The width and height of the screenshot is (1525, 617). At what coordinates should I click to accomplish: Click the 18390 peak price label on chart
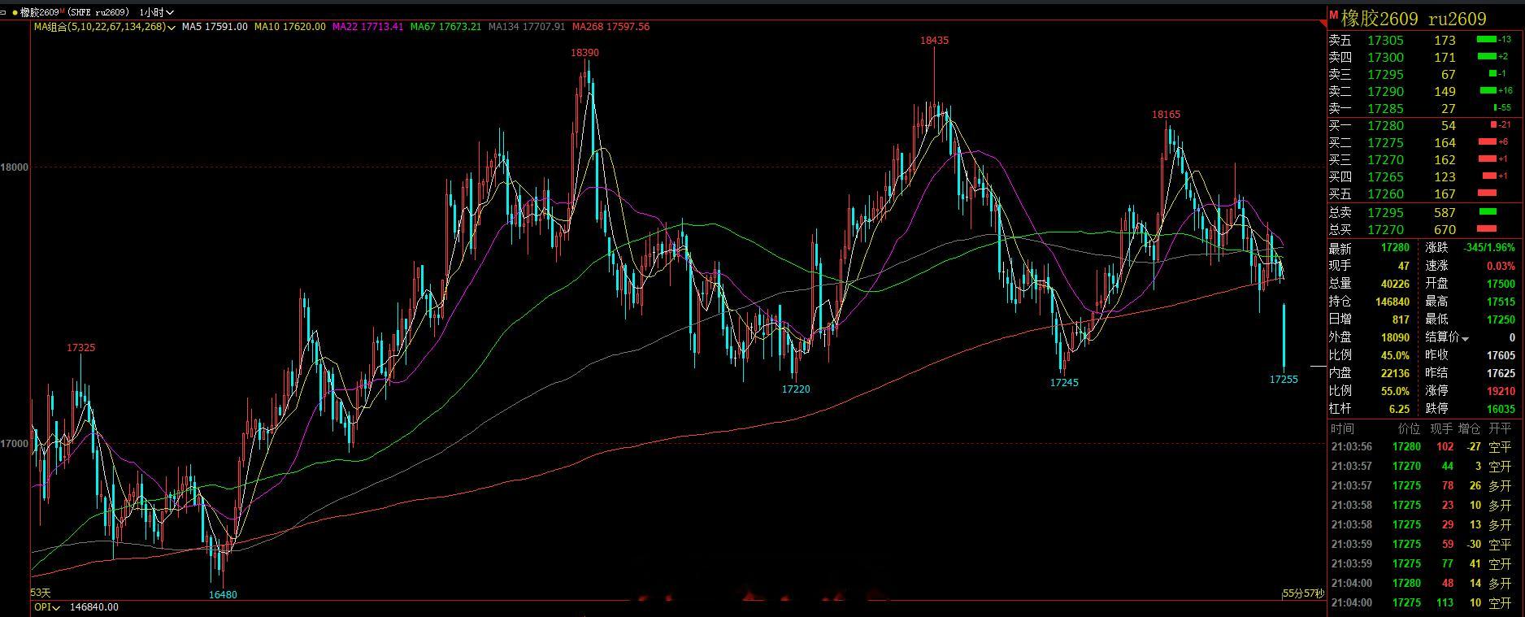(584, 52)
